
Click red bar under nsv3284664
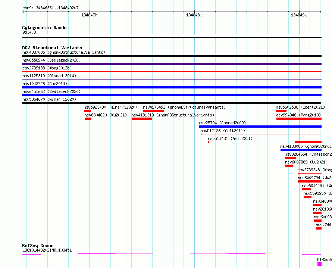290,158
